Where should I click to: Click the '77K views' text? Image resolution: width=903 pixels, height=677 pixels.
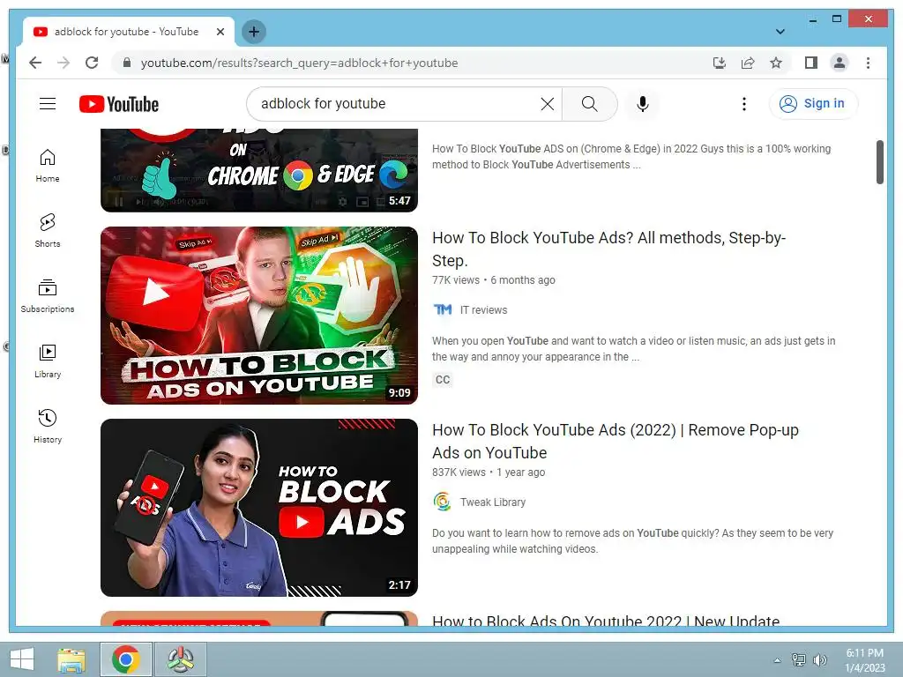click(x=456, y=279)
